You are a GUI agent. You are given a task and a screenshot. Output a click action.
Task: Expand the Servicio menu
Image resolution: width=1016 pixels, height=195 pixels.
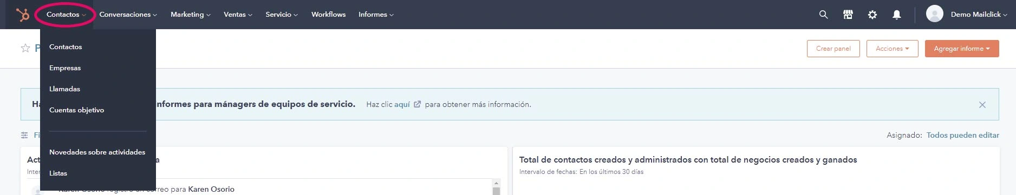point(282,15)
